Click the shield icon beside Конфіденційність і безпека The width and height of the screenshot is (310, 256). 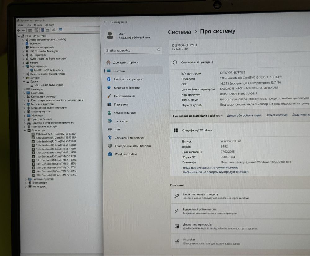pos(110,146)
